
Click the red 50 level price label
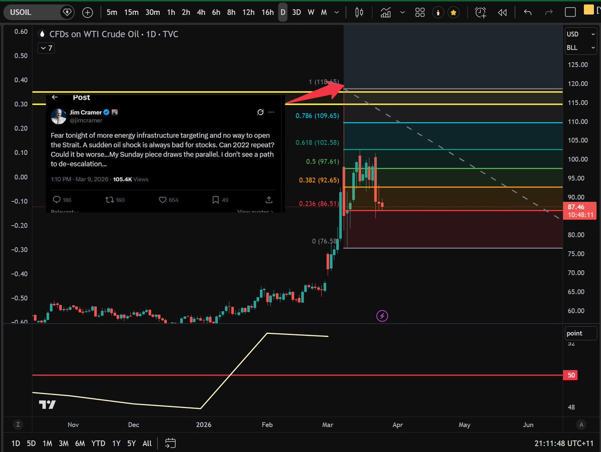pyautogui.click(x=570, y=375)
